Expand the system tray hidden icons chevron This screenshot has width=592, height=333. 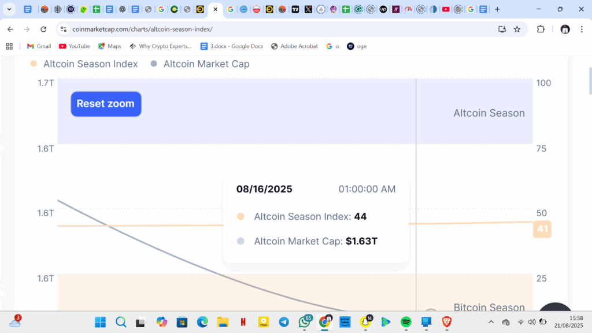491,322
